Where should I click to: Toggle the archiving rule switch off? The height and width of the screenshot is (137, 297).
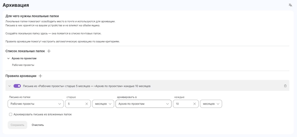pos(17,86)
